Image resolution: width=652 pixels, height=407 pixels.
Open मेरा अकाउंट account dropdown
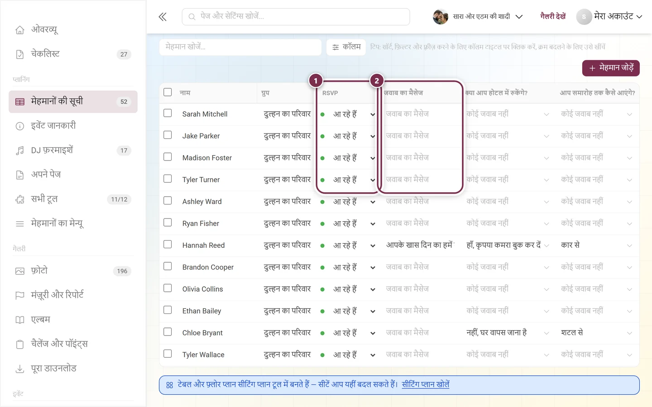609,17
